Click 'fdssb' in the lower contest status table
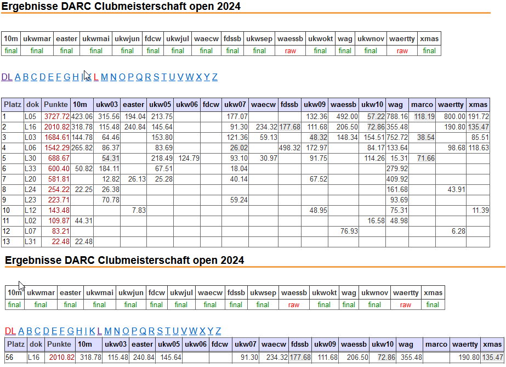Screen dimensions: 506x367 point(236,293)
